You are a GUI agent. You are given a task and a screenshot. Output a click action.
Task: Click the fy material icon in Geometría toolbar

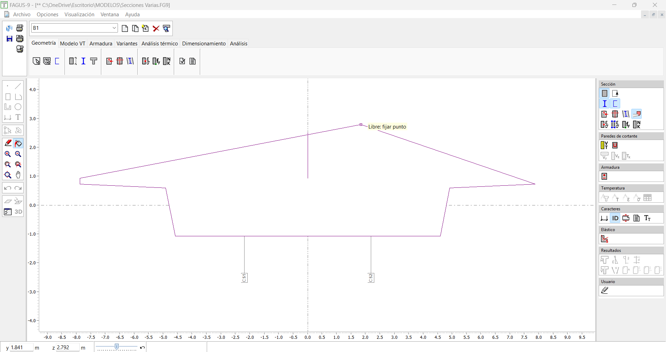(156, 61)
